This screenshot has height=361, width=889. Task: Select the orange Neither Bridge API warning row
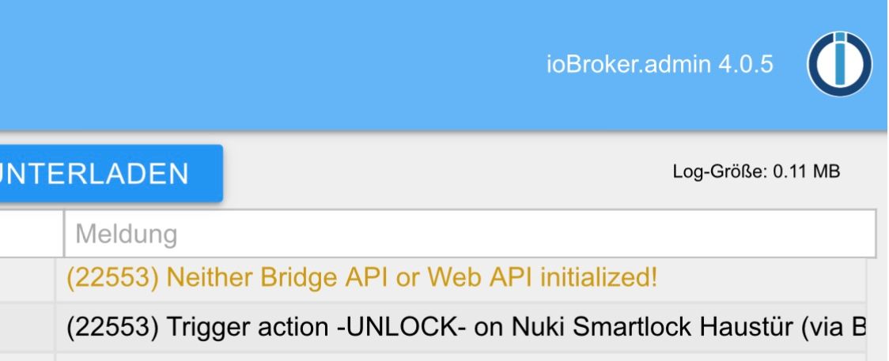460,277
